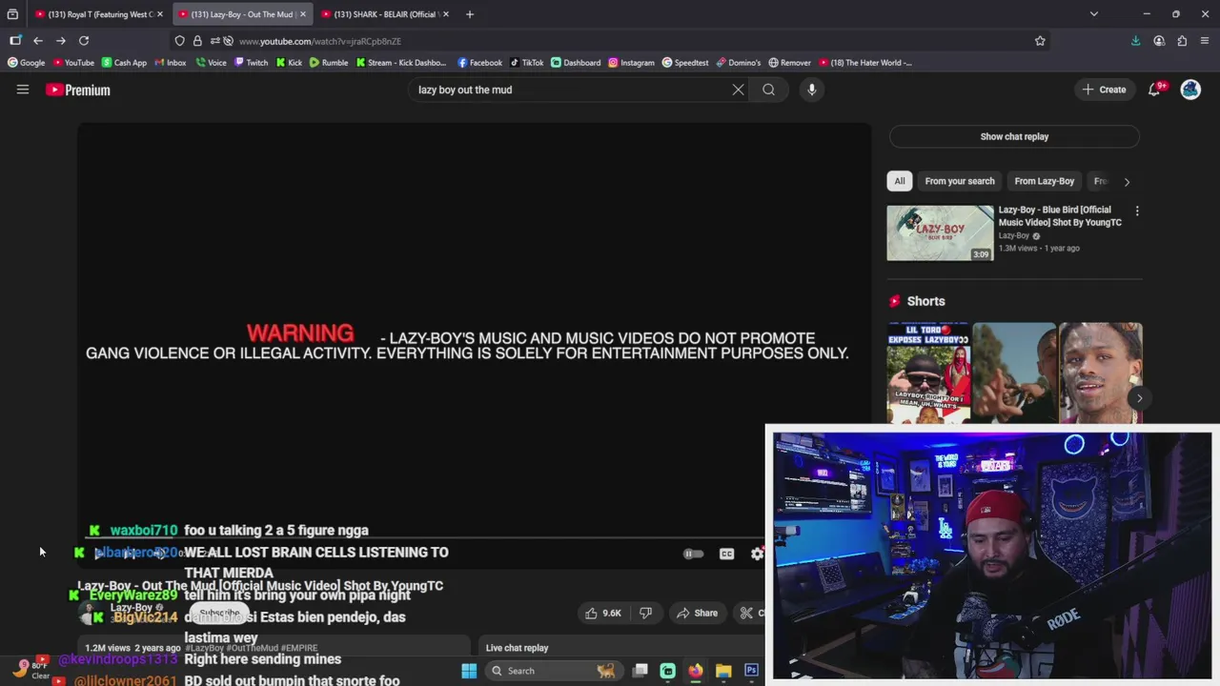The image size is (1220, 686).
Task: Subscribe to Lazy-Boy channel
Action: 219,613
